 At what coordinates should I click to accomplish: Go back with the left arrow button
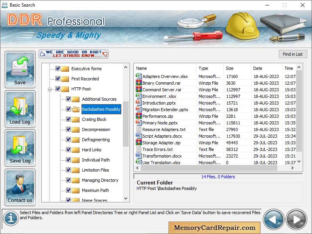pyautogui.click(x=274, y=220)
